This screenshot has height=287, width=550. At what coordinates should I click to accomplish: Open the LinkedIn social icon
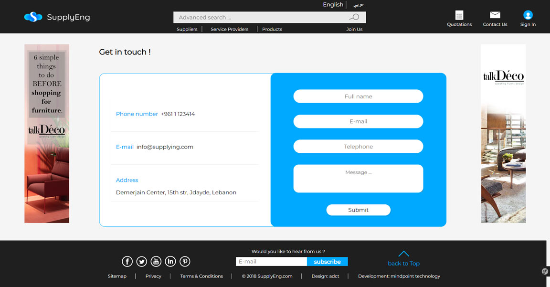click(x=170, y=261)
